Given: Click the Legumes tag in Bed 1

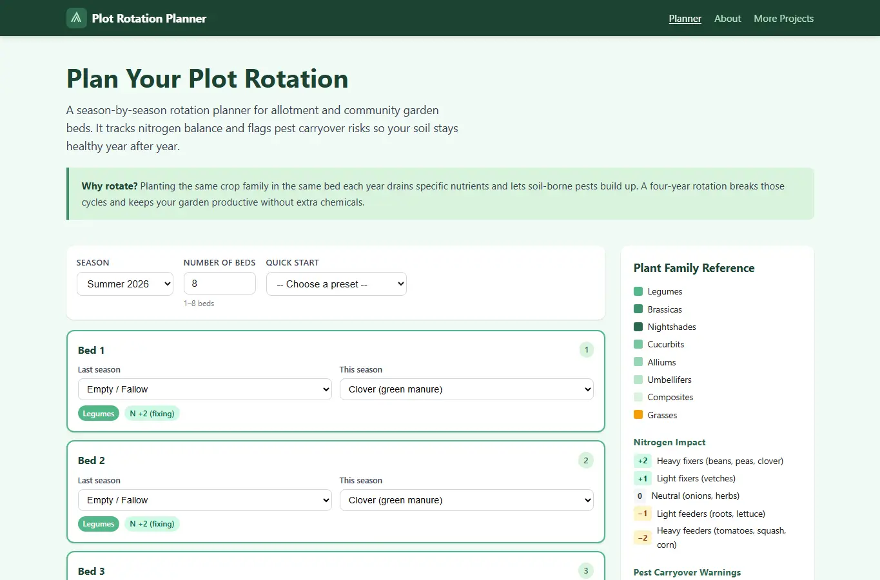Looking at the screenshot, I should tap(99, 414).
